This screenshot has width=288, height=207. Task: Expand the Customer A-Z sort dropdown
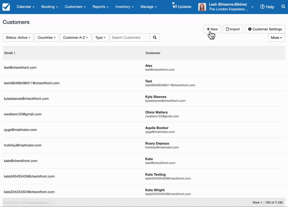(x=75, y=38)
